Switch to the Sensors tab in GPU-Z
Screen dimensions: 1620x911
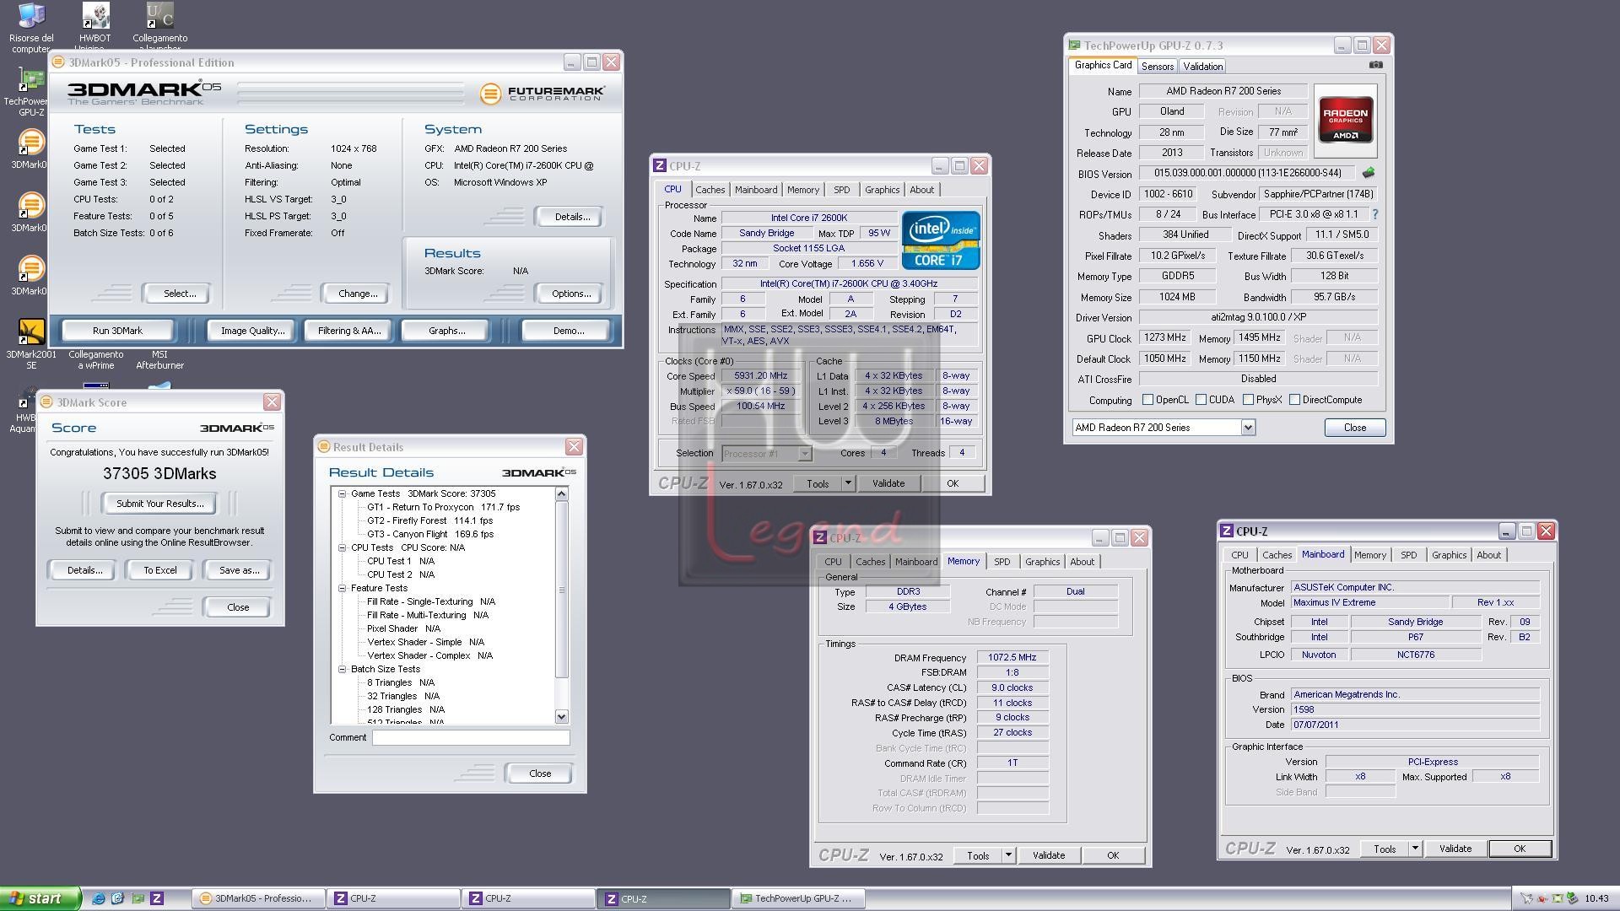[x=1157, y=66]
